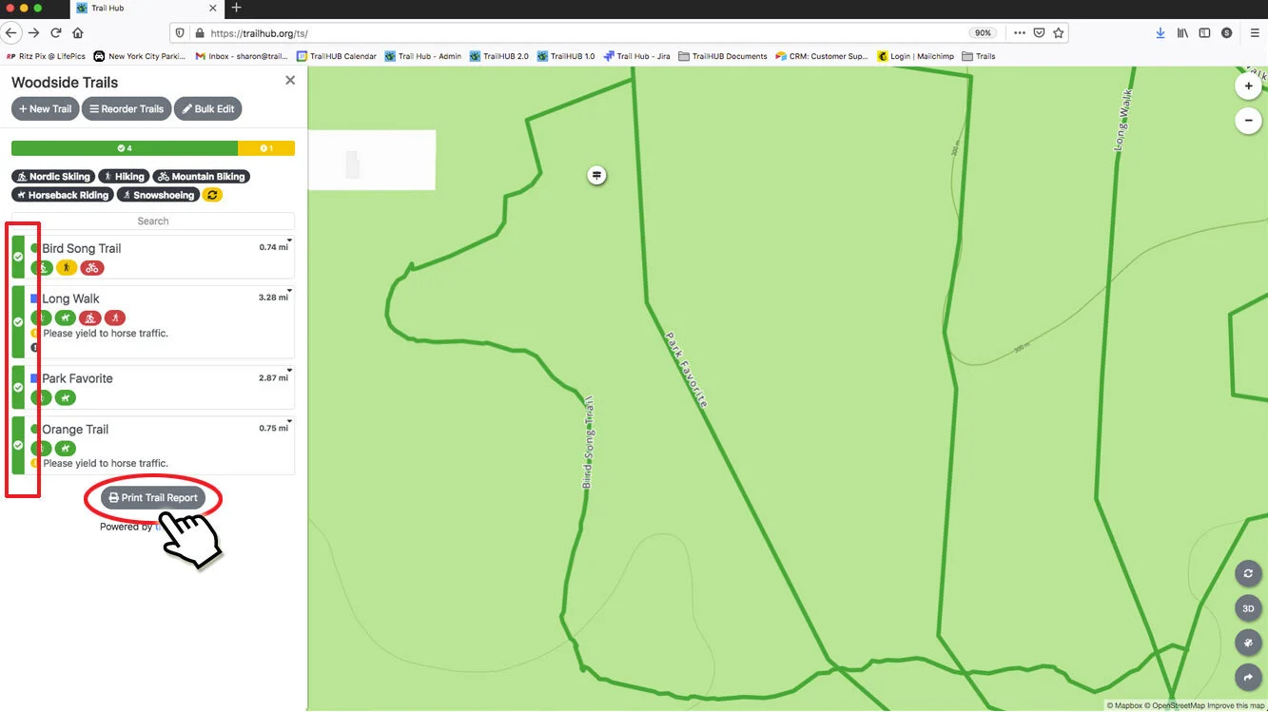The height and width of the screenshot is (712, 1268).
Task: Close the Woodside Trails panel
Action: (290, 81)
